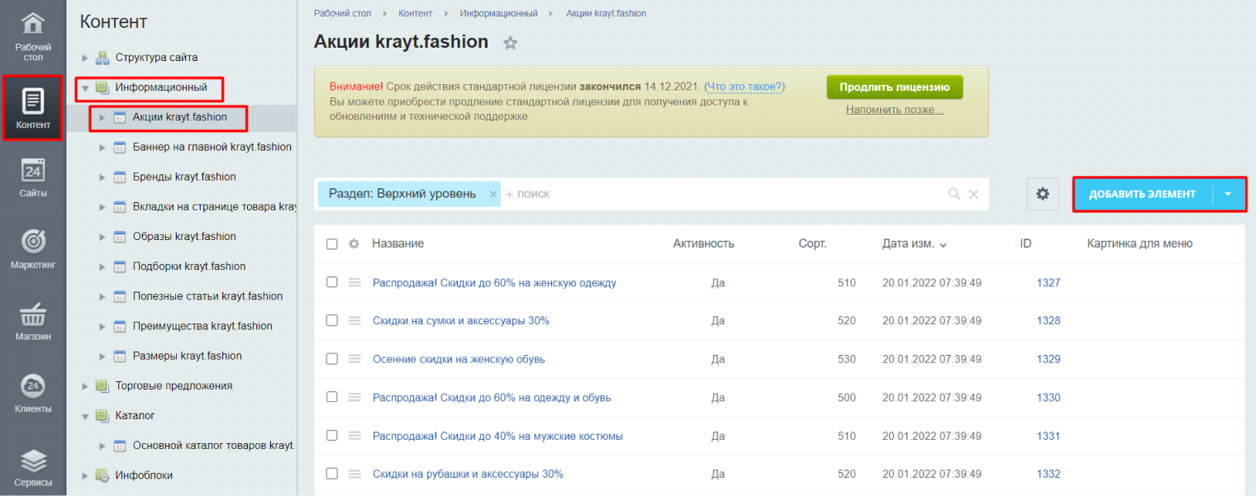The image size is (1256, 496).
Task: Expand the Инфоблоки tree node
Action: pos(85,475)
